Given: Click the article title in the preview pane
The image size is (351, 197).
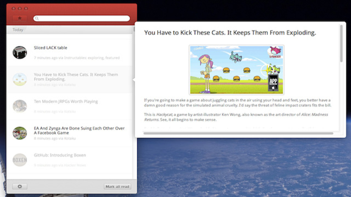Looking at the screenshot, I should pyautogui.click(x=230, y=32).
